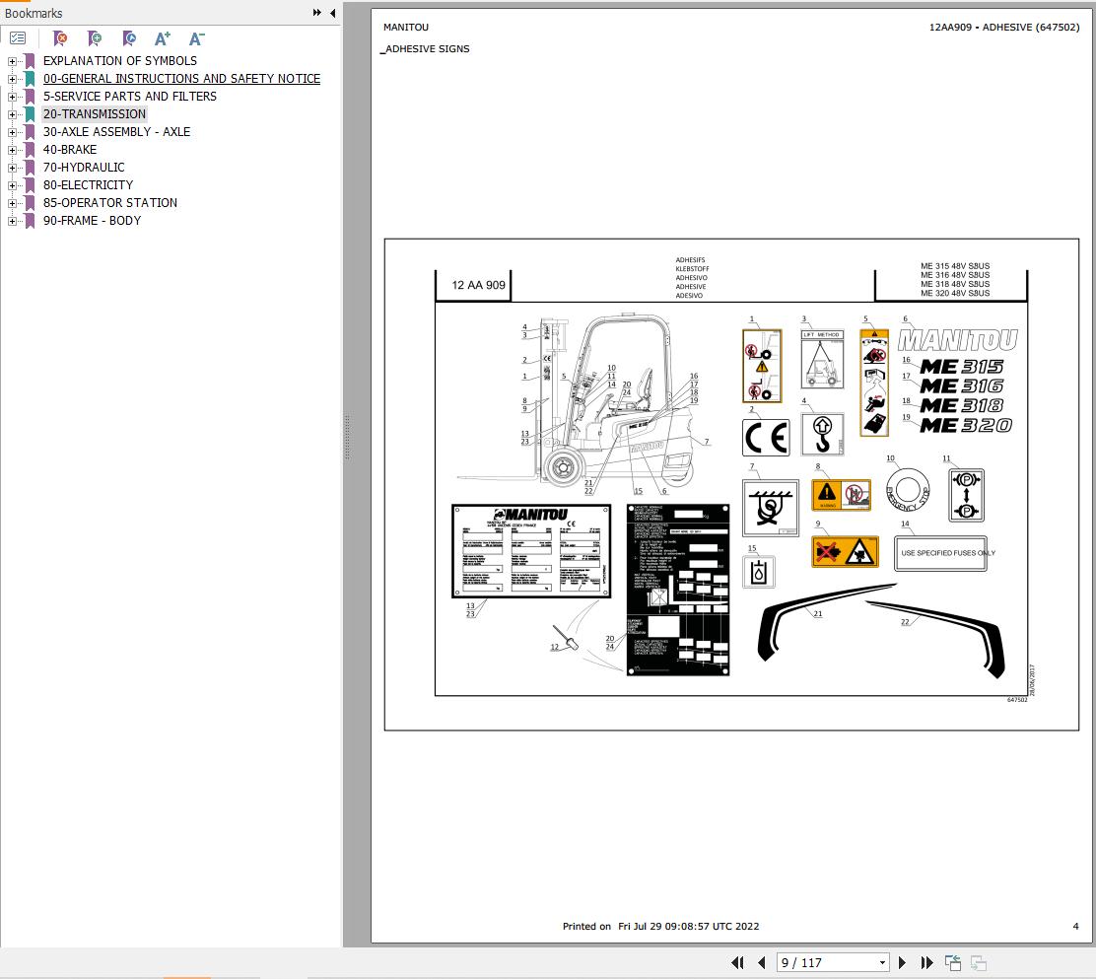Click the MANITOU header text on page
The height and width of the screenshot is (979, 1096).
pos(406,28)
